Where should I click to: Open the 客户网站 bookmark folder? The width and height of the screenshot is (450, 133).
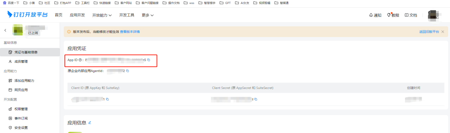(123, 3)
